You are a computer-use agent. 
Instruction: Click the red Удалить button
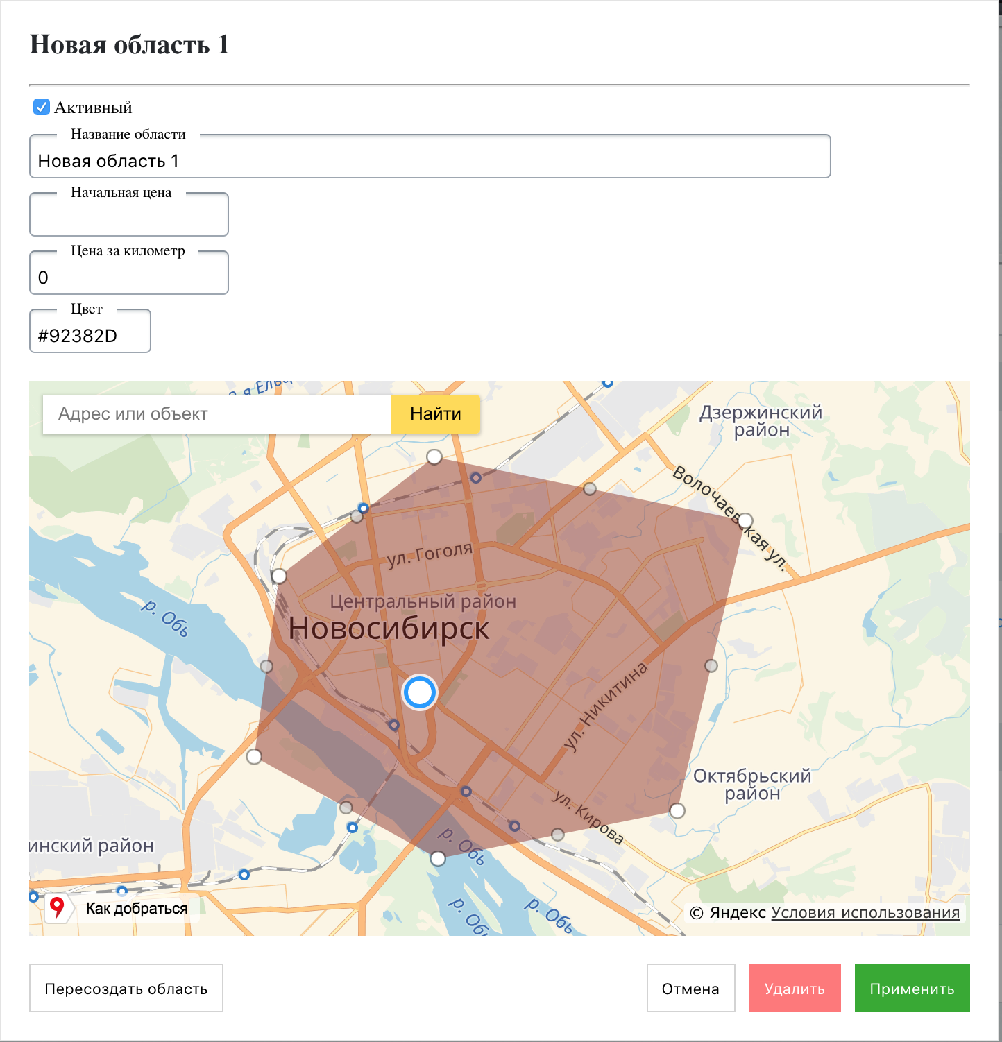795,989
